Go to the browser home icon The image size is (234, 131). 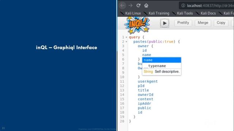tap(146, 5)
